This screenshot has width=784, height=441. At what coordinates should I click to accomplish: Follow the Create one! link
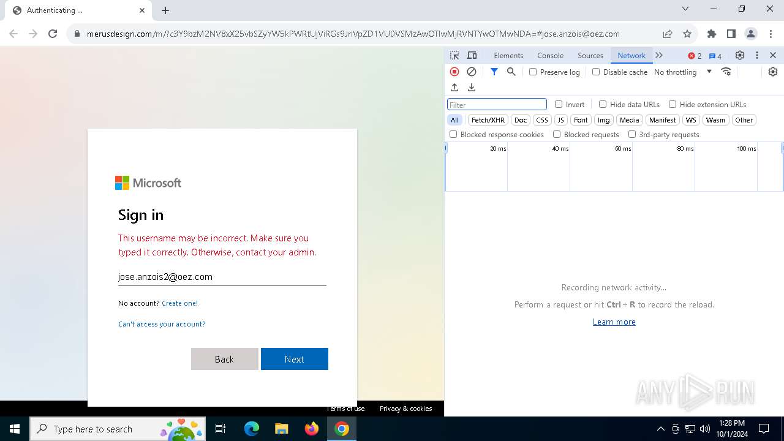[179, 303]
